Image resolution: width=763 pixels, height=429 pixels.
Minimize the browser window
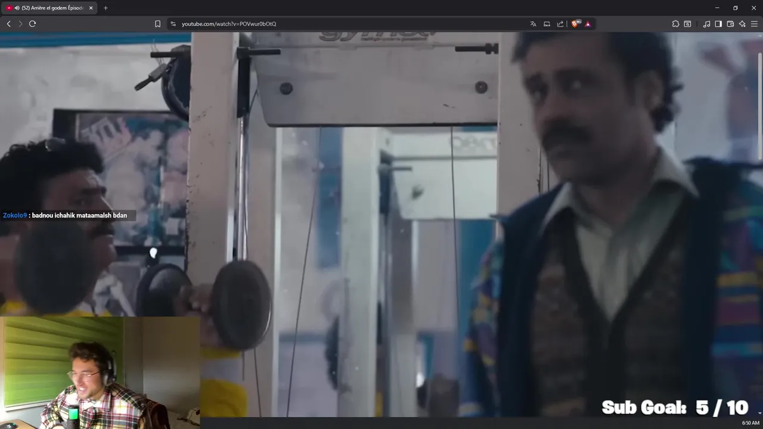717,8
